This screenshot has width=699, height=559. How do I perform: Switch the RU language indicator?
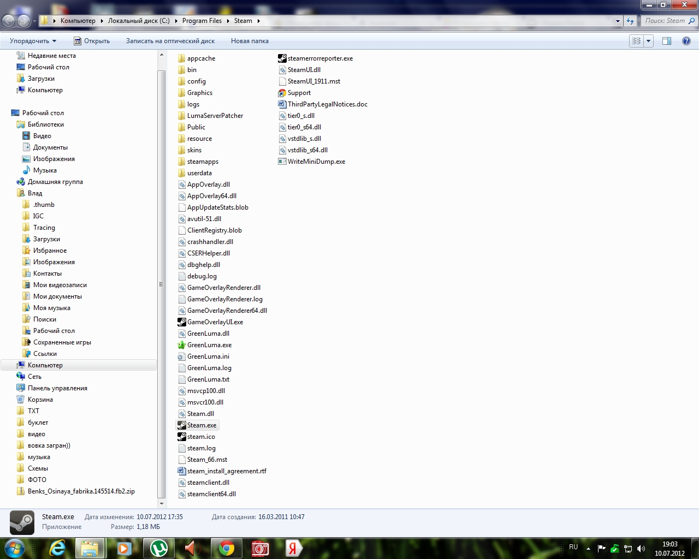573,547
